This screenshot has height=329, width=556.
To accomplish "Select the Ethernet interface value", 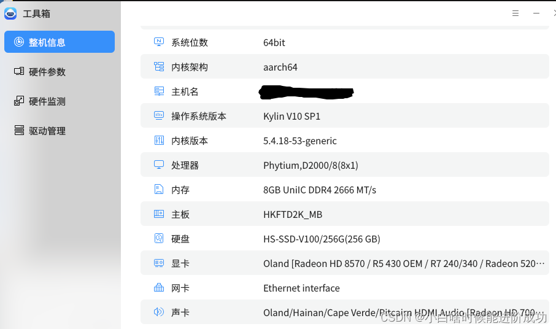I will point(301,288).
